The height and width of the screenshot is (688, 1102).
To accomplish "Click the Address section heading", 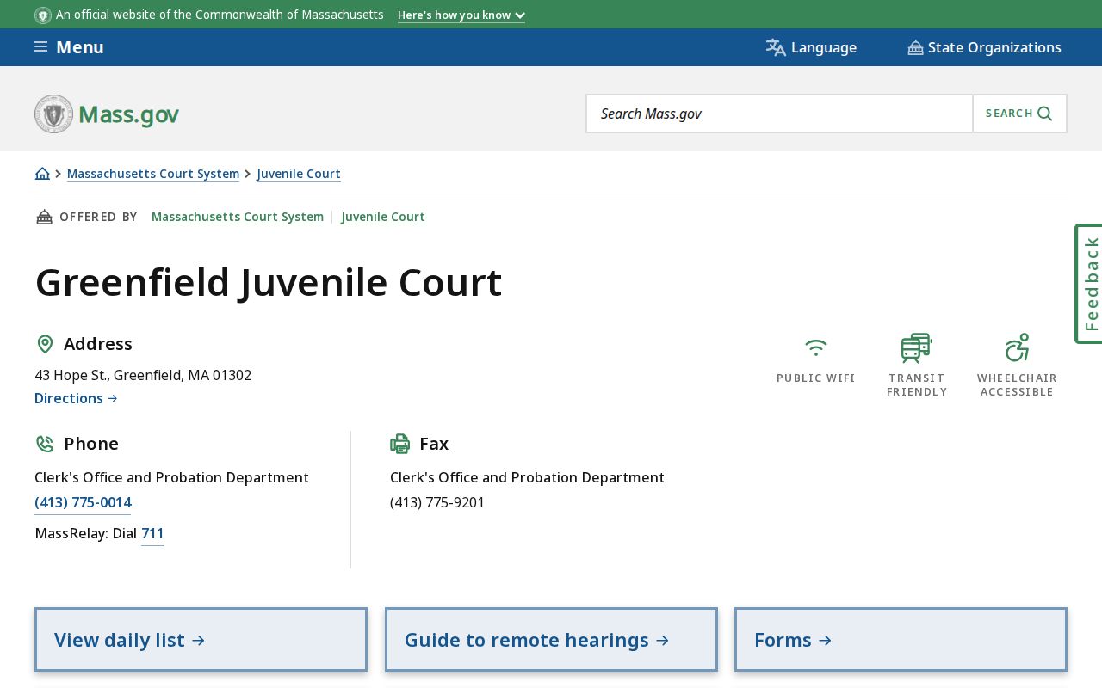I will tap(98, 344).
